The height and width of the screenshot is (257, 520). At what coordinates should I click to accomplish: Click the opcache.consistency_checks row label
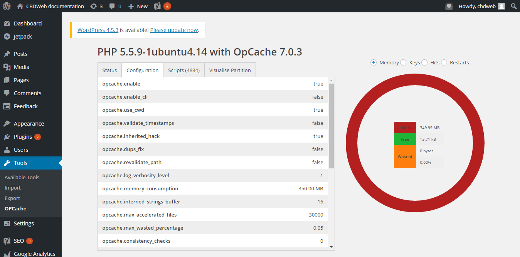click(136, 241)
